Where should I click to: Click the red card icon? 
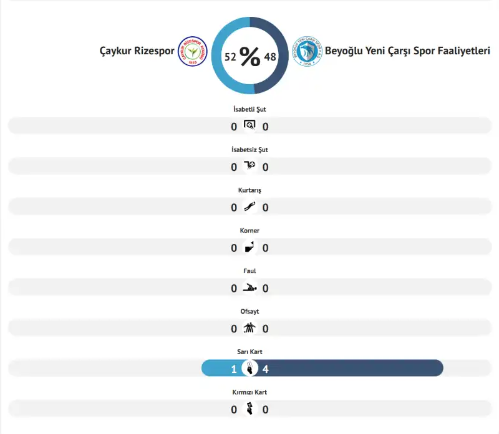tap(249, 409)
